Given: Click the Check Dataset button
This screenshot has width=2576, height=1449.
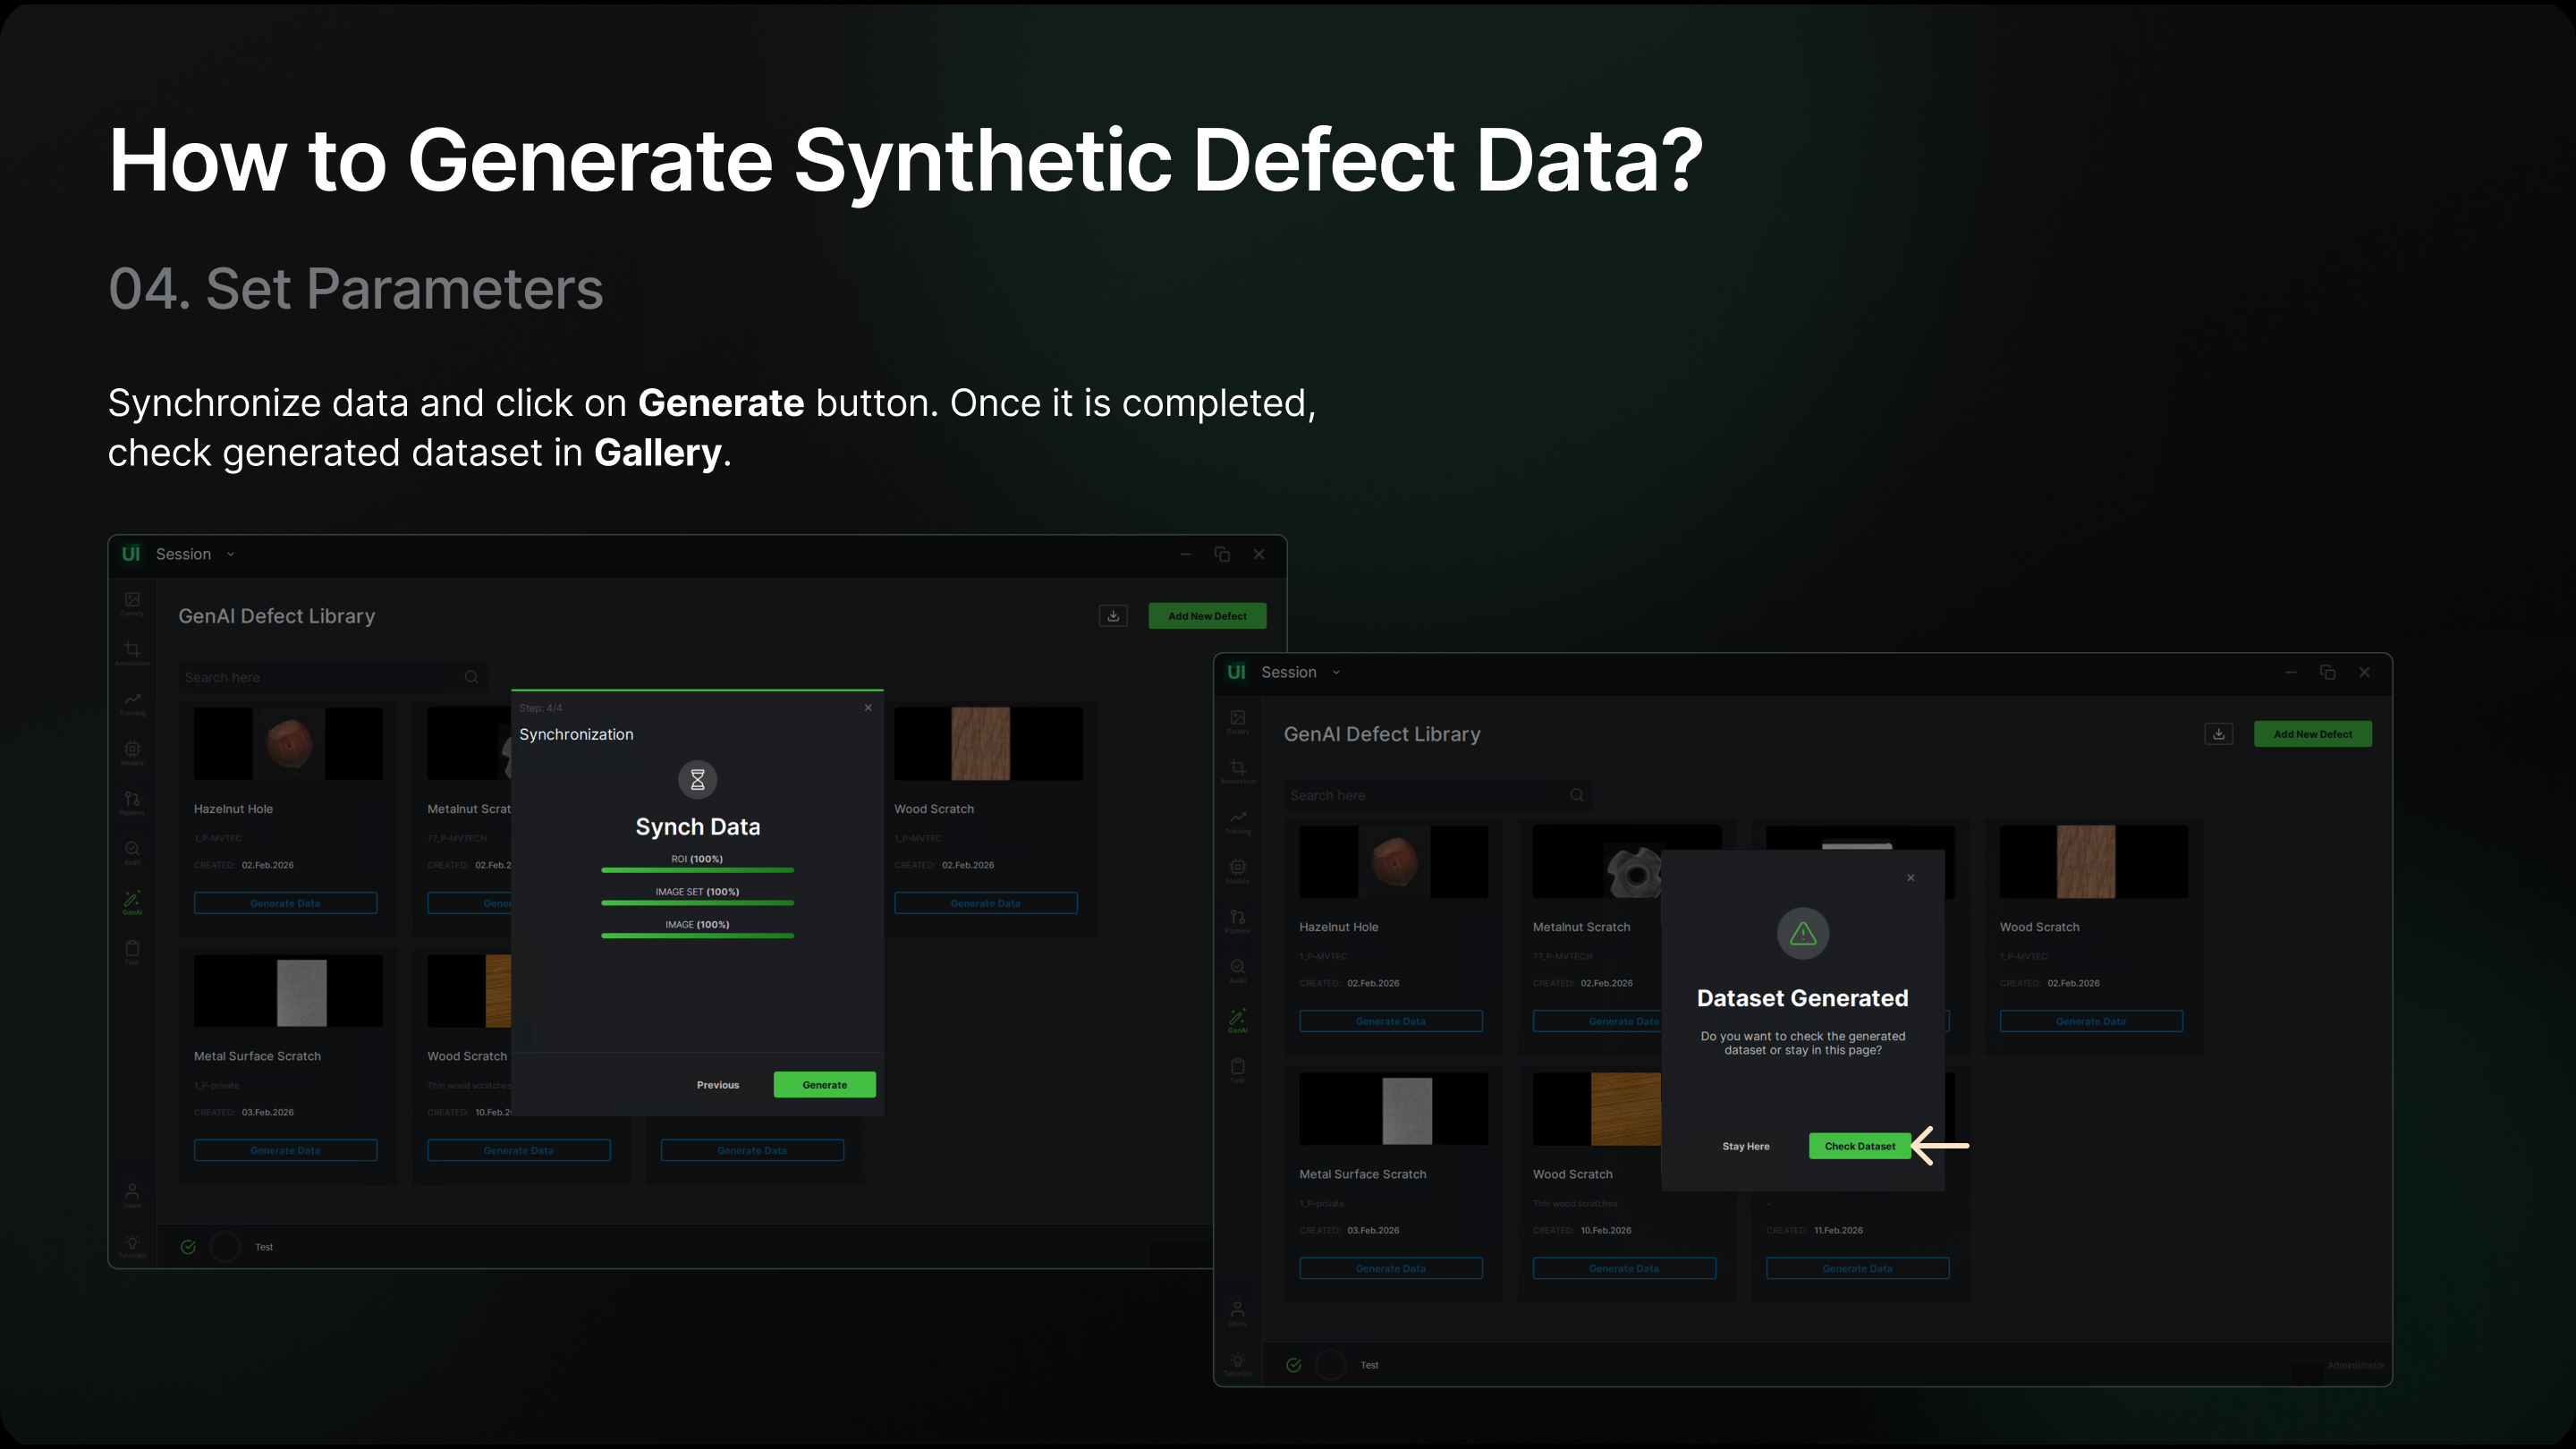Looking at the screenshot, I should pyautogui.click(x=1859, y=1146).
